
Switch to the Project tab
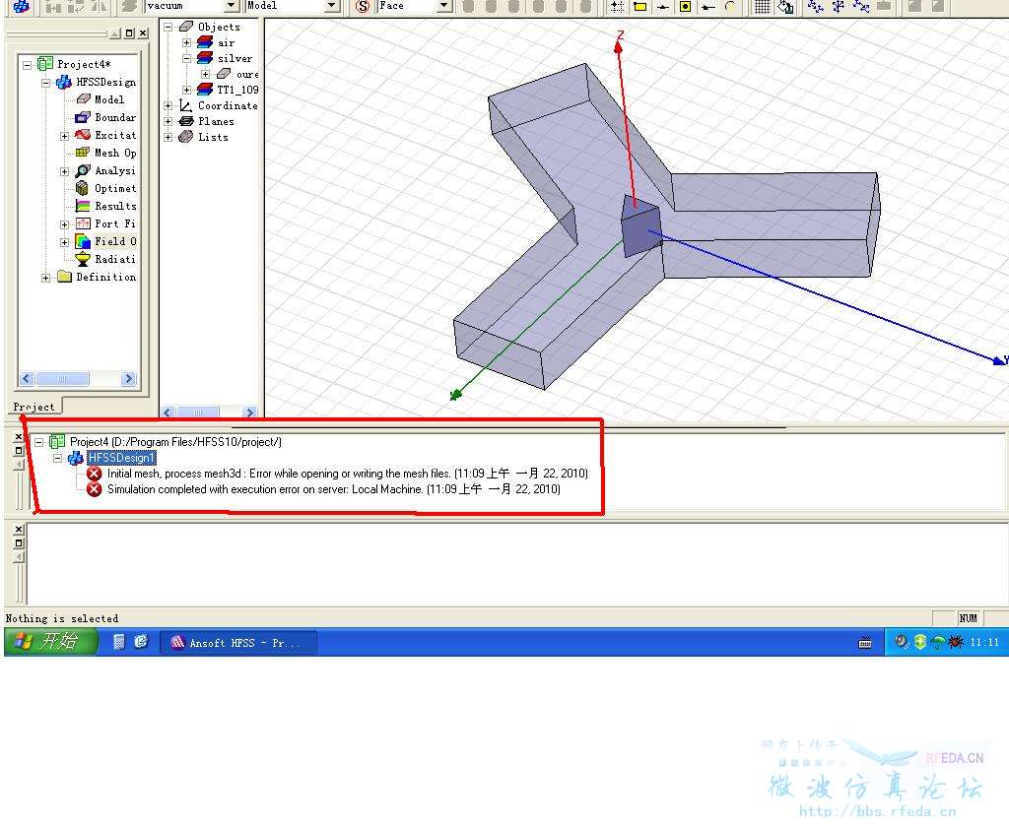(x=34, y=407)
